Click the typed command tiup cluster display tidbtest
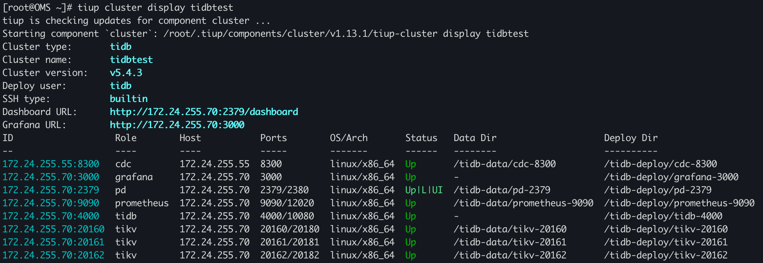This screenshot has width=763, height=263. 155,8
